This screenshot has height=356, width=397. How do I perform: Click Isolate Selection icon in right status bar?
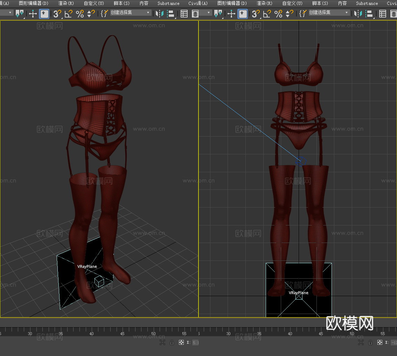pyautogui.click(x=361, y=342)
